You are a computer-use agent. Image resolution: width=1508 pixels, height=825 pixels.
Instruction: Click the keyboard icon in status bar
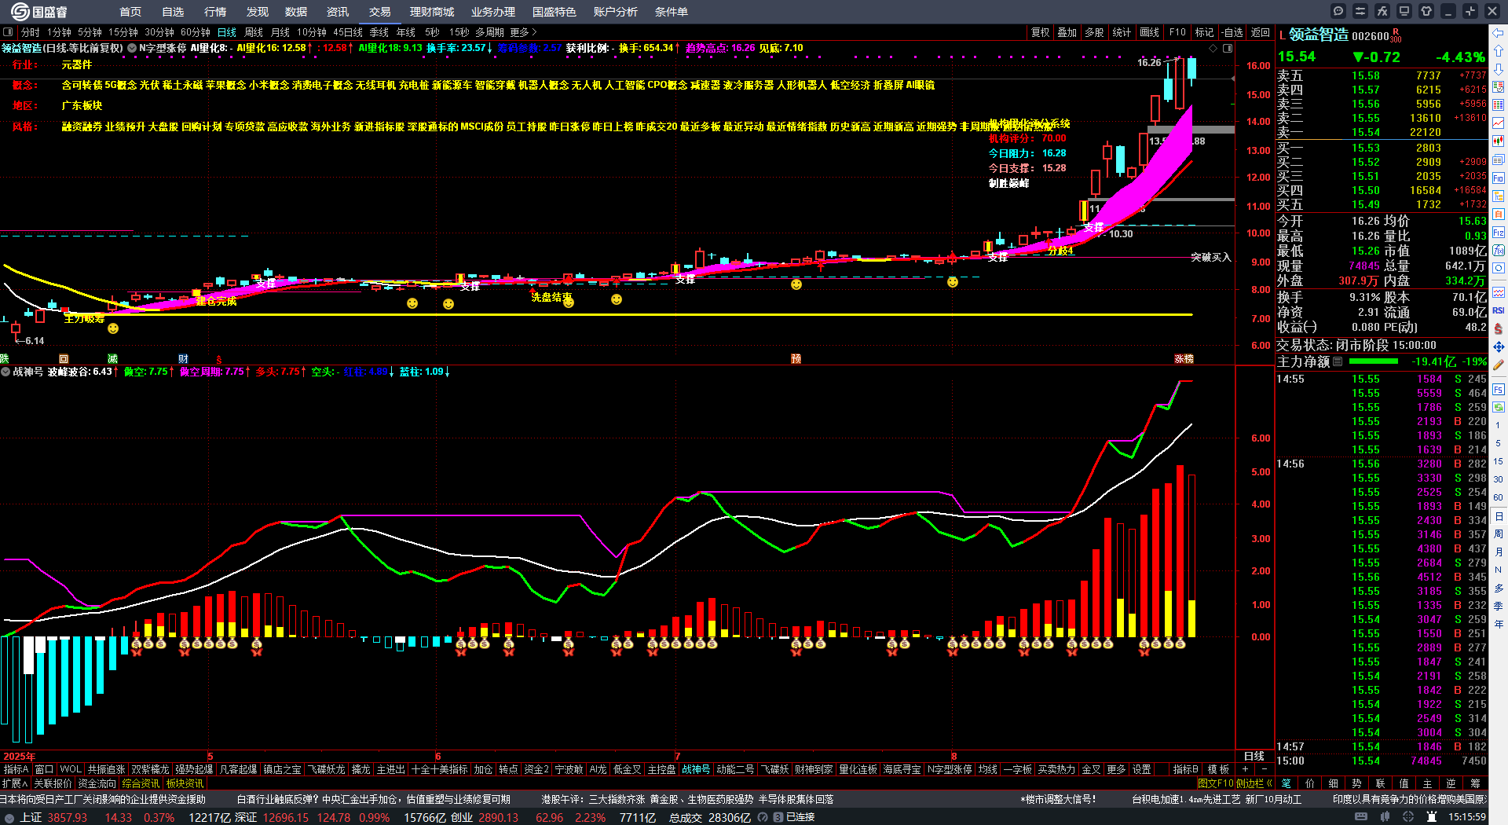tap(1361, 817)
